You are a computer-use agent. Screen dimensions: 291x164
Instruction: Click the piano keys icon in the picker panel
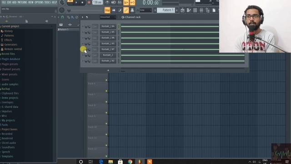coord(61,25)
